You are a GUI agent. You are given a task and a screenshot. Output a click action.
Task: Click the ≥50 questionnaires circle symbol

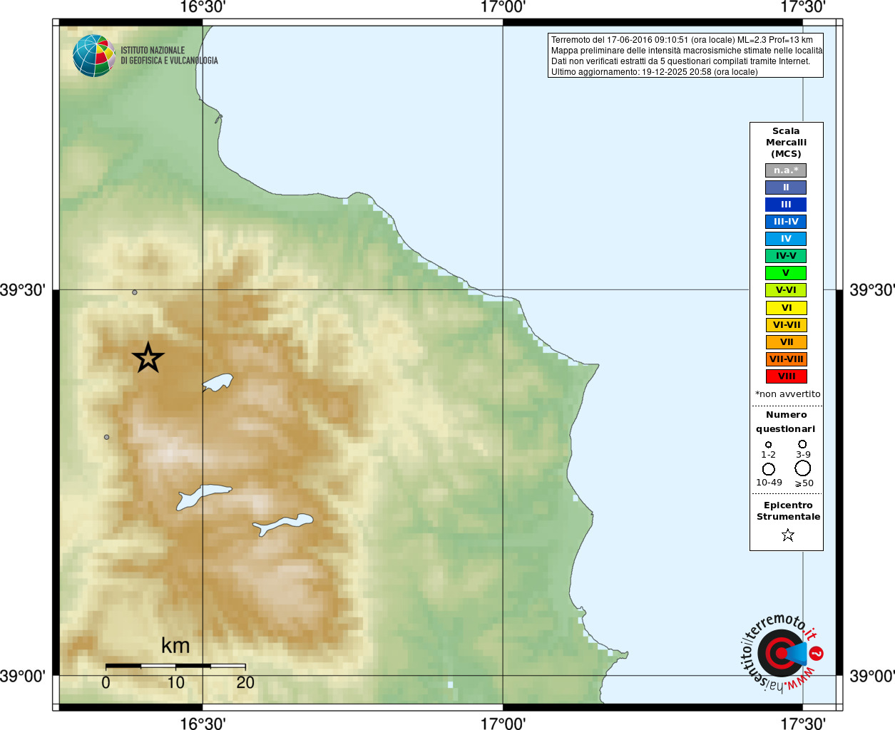coord(802,468)
